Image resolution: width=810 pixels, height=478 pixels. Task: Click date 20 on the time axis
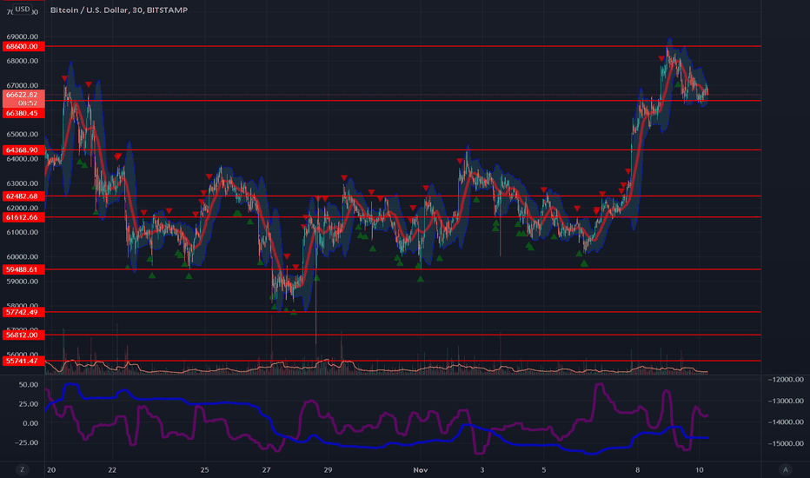tap(51, 469)
